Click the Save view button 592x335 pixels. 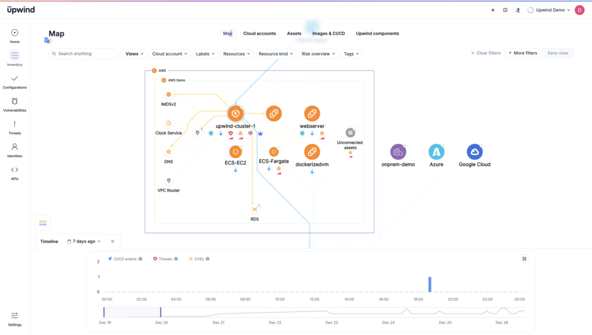[558, 53]
